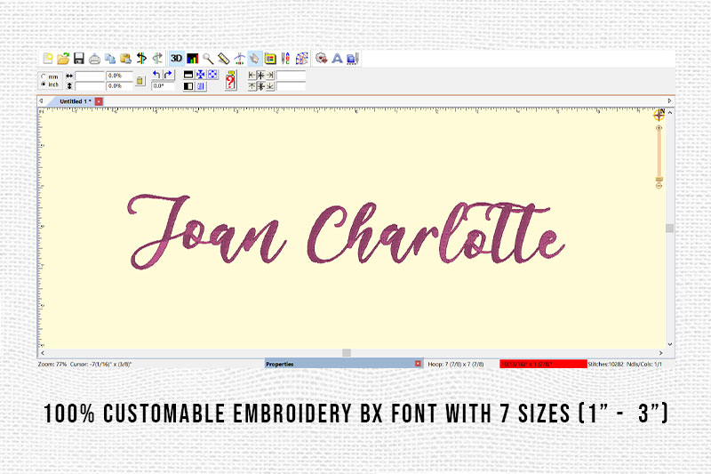
Task: Open the color bars chart icon
Action: click(192, 59)
